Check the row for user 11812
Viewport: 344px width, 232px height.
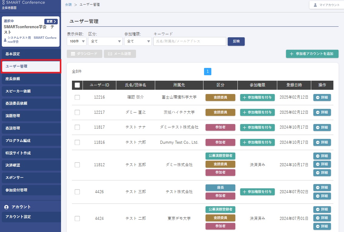[x=77, y=165]
